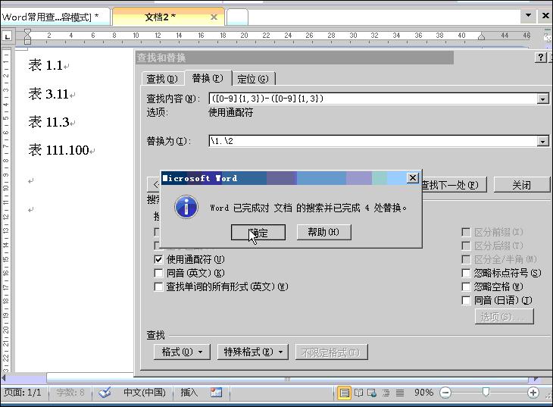
Task: Click the 查找下一处(F) button
Action: click(x=454, y=185)
